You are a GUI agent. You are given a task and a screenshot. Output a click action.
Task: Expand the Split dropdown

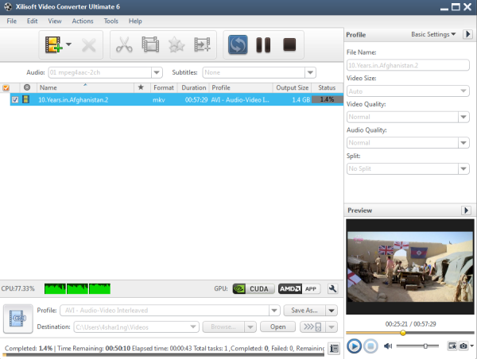point(463,168)
